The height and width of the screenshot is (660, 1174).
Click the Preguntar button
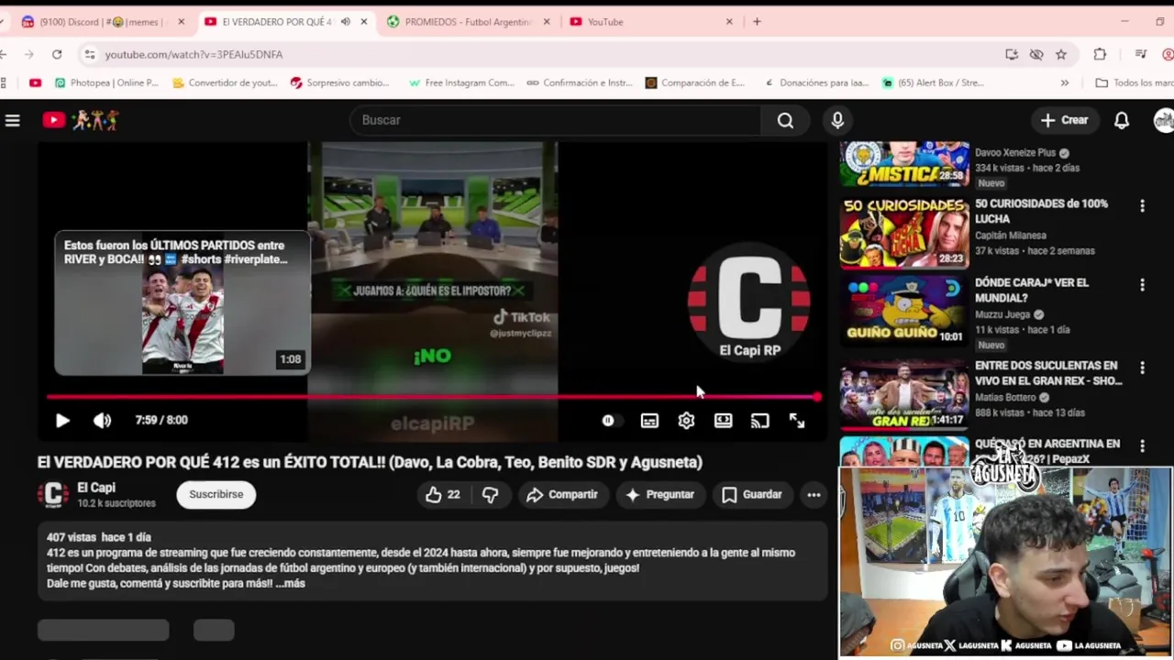pos(659,495)
